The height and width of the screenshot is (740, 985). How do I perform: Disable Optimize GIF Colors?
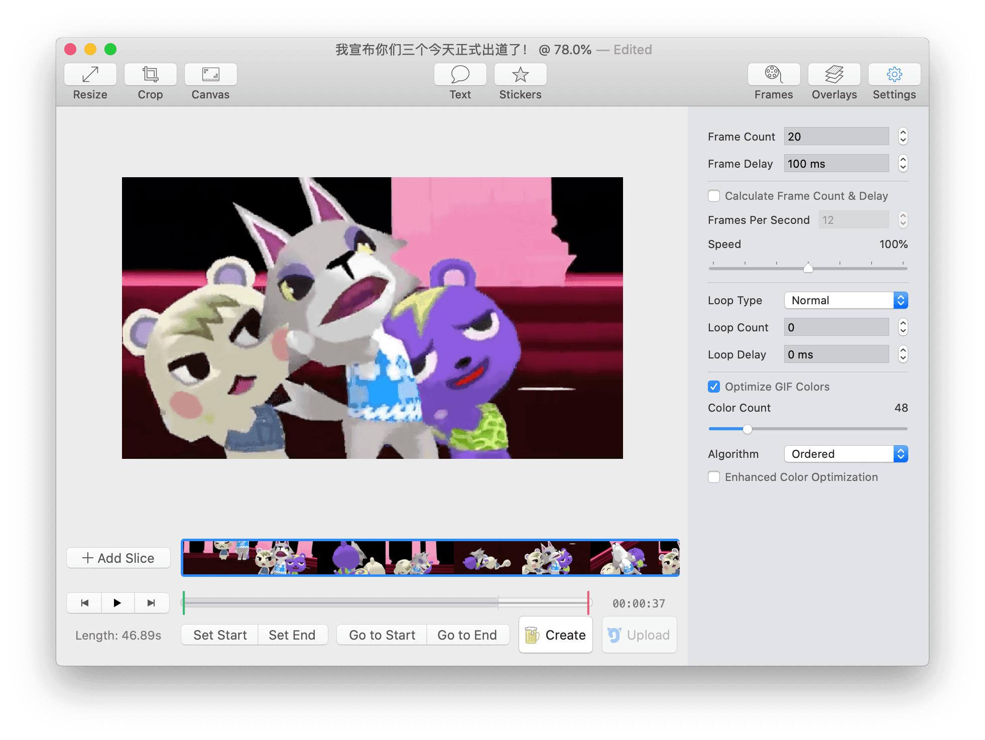click(714, 387)
